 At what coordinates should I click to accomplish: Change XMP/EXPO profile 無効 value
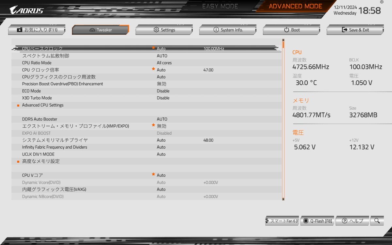[161, 126]
